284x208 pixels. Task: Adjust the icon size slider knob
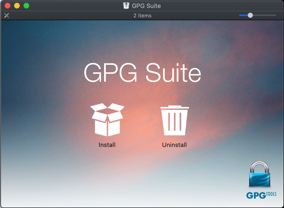pos(250,15)
